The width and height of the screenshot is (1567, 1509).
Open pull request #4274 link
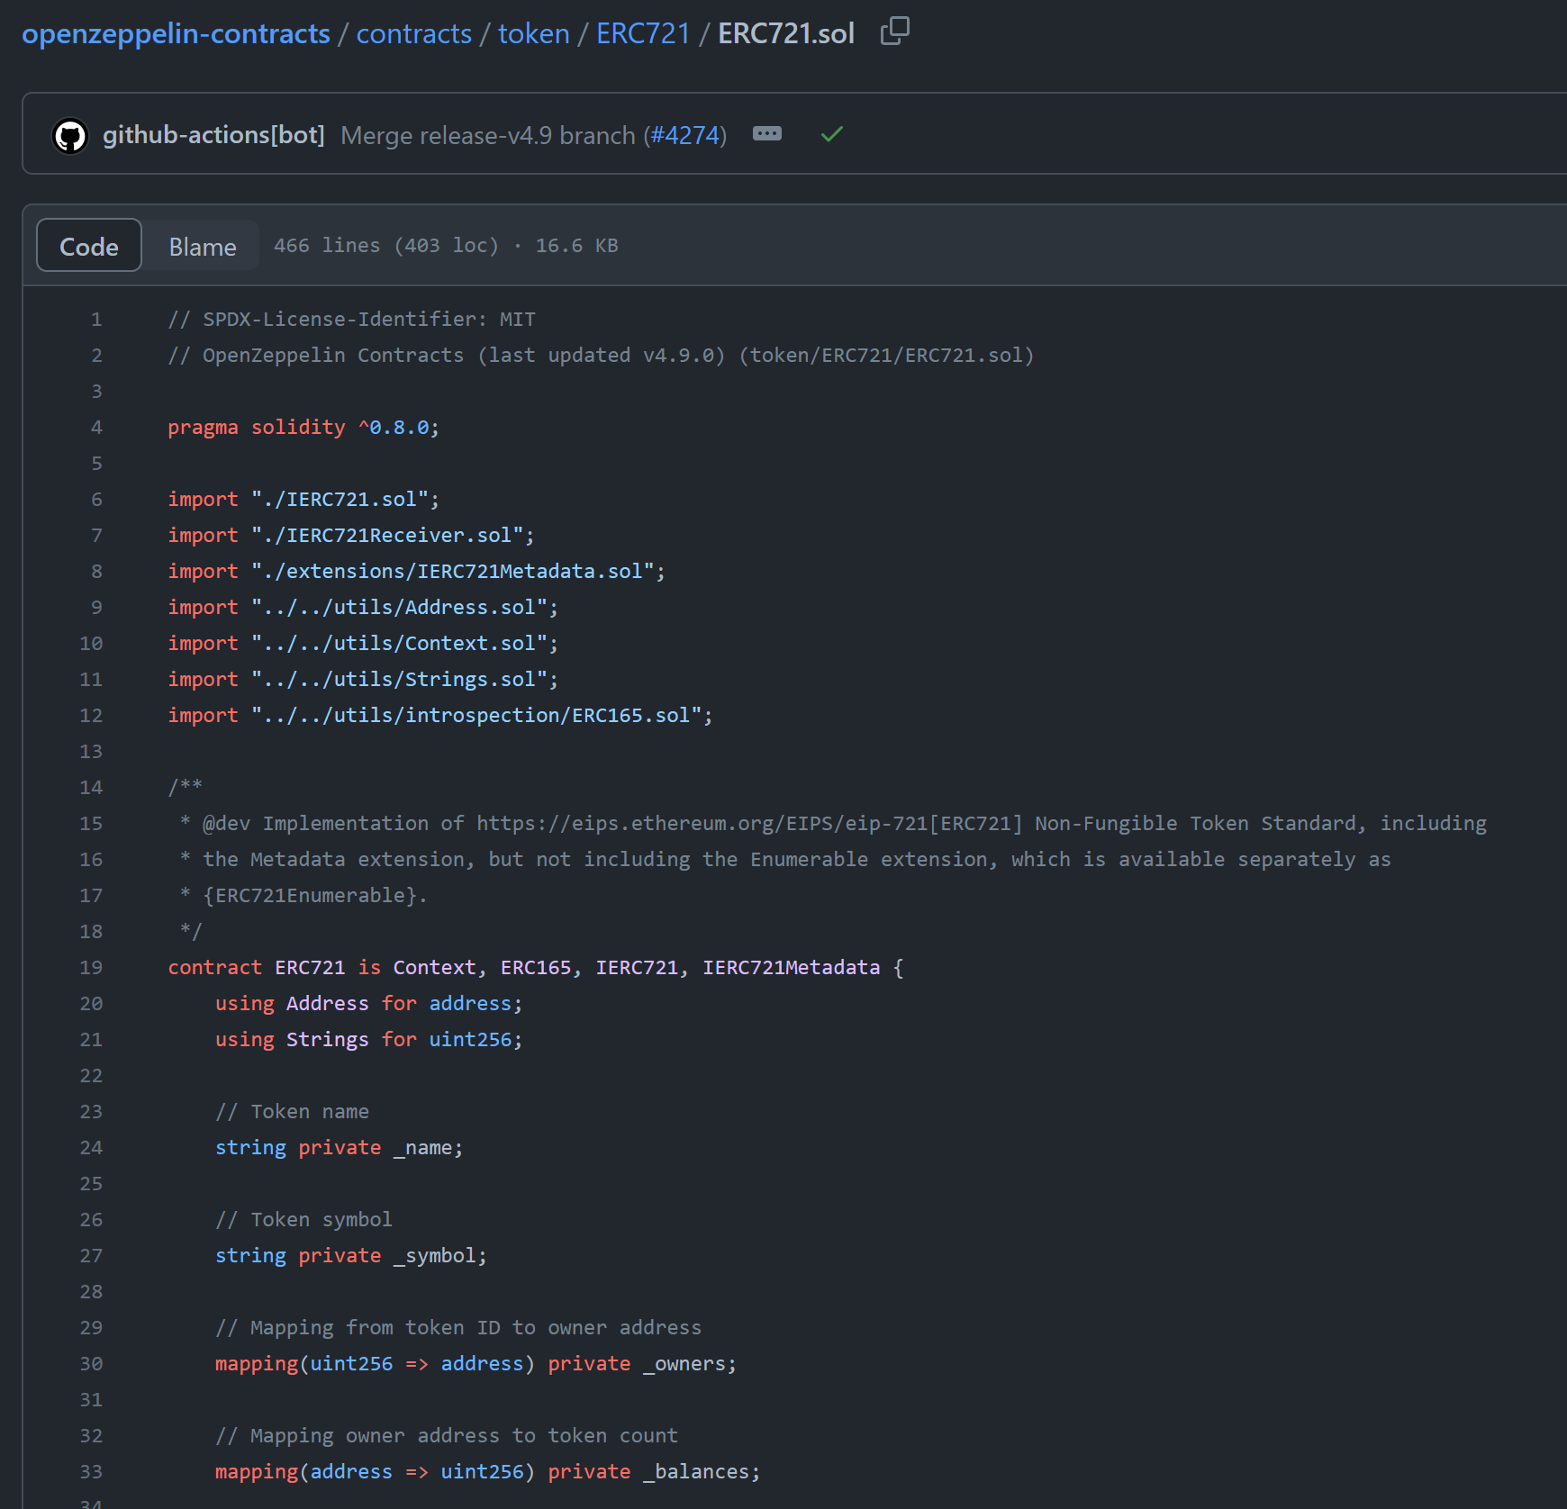tap(684, 135)
